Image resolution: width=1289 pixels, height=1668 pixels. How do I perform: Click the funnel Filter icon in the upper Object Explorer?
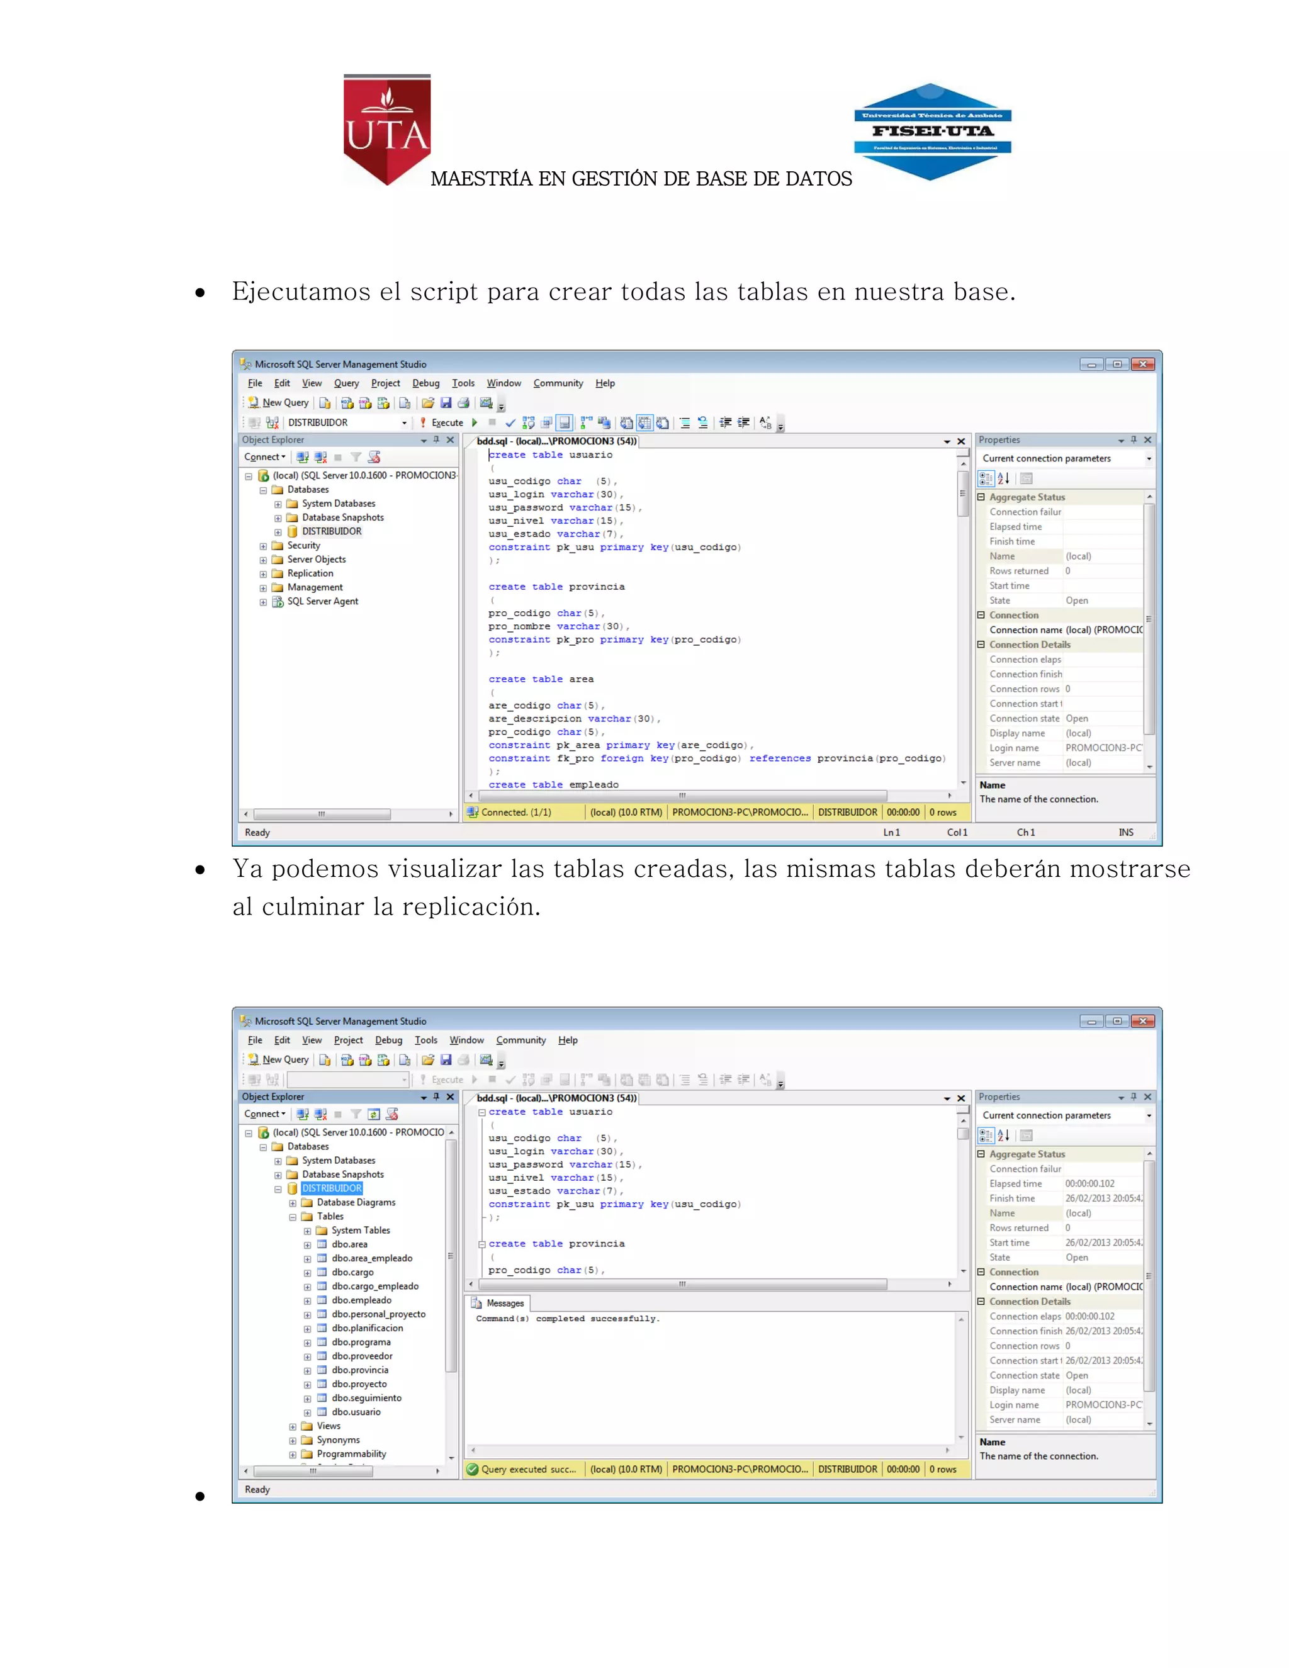coord(356,457)
